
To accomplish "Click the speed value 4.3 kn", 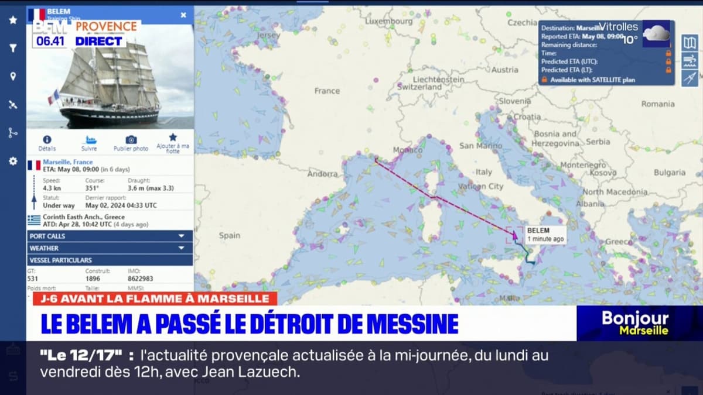I will click(52, 188).
